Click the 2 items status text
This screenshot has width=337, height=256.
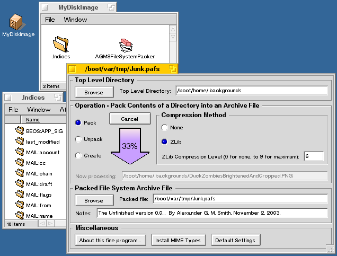coord(51,86)
